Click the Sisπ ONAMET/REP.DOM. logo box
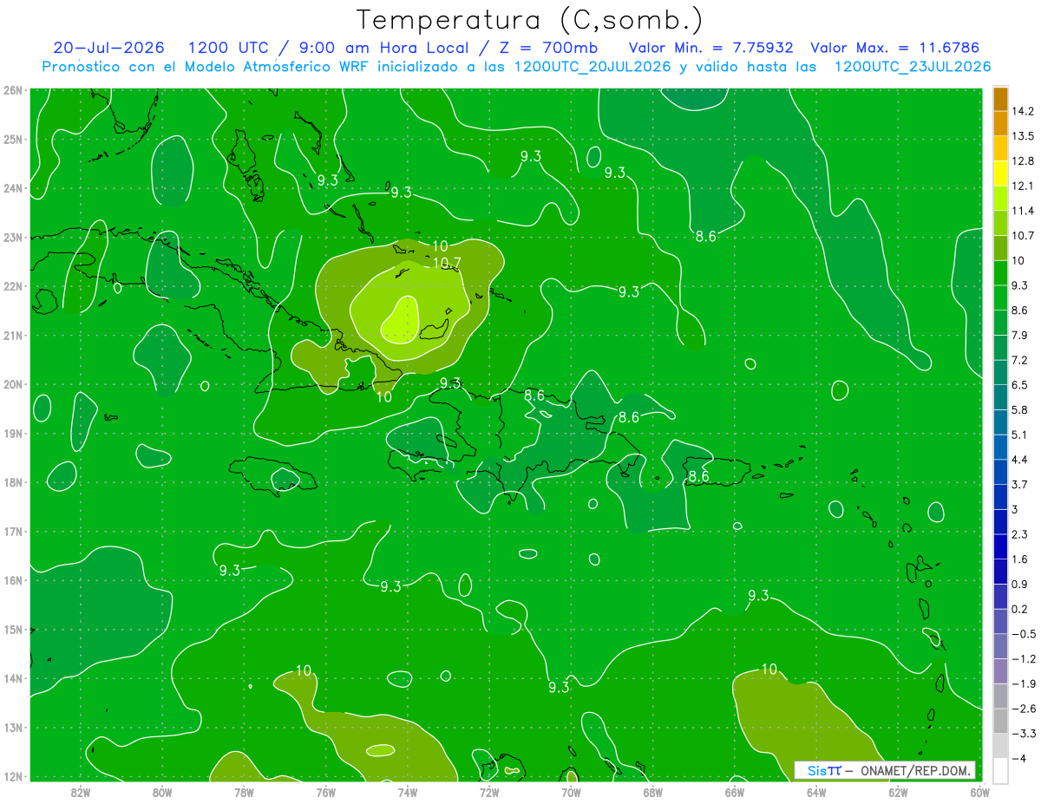Viewport: 1041px width, 804px height. tap(885, 770)
